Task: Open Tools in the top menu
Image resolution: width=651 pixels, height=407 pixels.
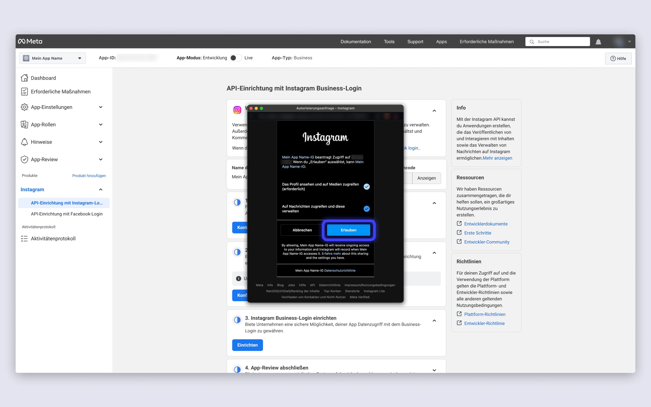Action: (x=389, y=42)
